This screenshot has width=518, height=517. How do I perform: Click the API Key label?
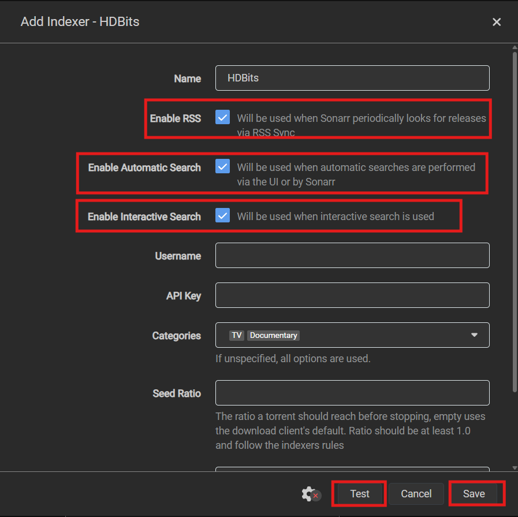pyautogui.click(x=184, y=296)
